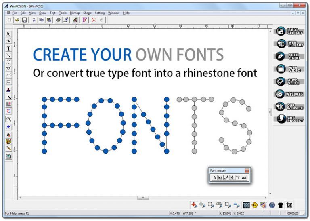
Task: Open Local Clipart from the side panel
Action: pyautogui.click(x=289, y=32)
